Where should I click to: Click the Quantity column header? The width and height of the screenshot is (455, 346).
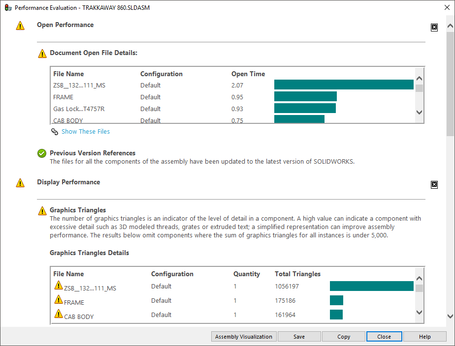pyautogui.click(x=247, y=274)
